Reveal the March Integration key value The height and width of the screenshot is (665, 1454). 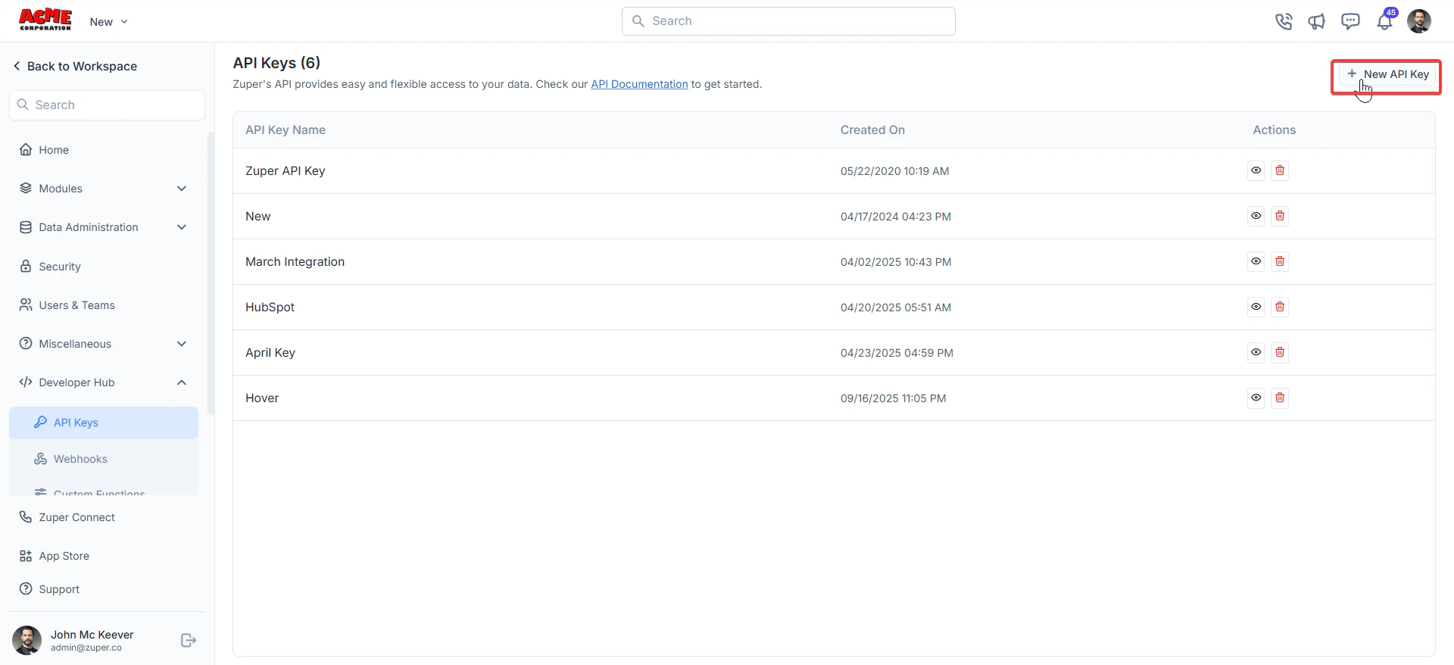click(x=1256, y=261)
